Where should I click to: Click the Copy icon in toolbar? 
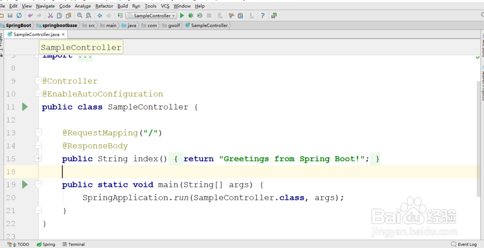59,15
